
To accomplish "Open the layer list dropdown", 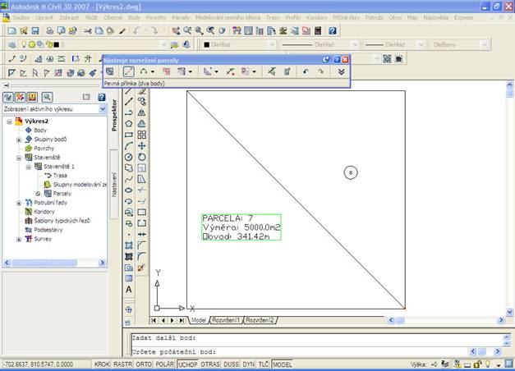I will pyautogui.click(x=163, y=44).
